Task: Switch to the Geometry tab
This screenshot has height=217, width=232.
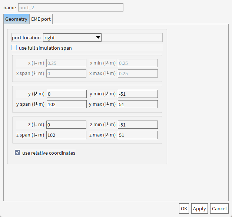Action: pos(16,19)
